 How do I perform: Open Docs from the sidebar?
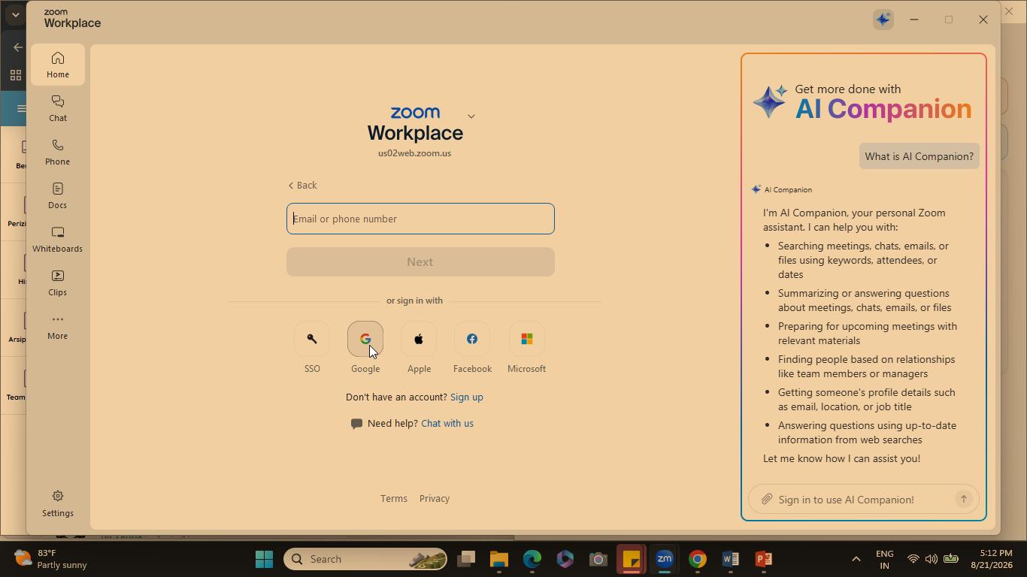58,195
